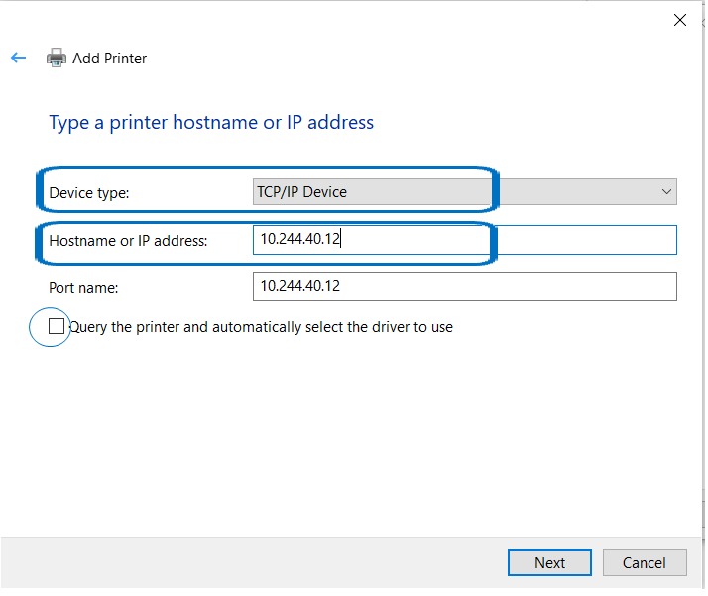Expand the Device type dropdown arrow

pyautogui.click(x=666, y=192)
